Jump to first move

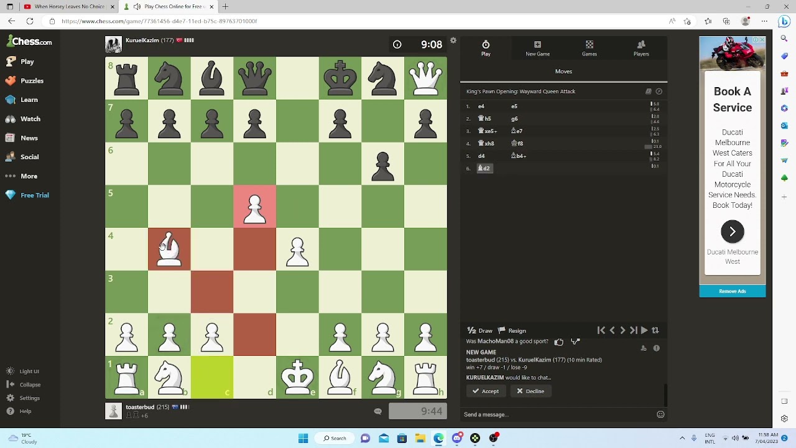point(601,331)
